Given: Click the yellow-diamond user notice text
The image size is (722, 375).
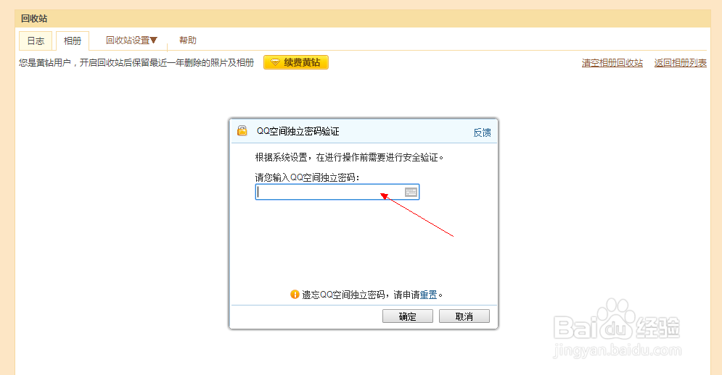Looking at the screenshot, I should click(x=136, y=62).
